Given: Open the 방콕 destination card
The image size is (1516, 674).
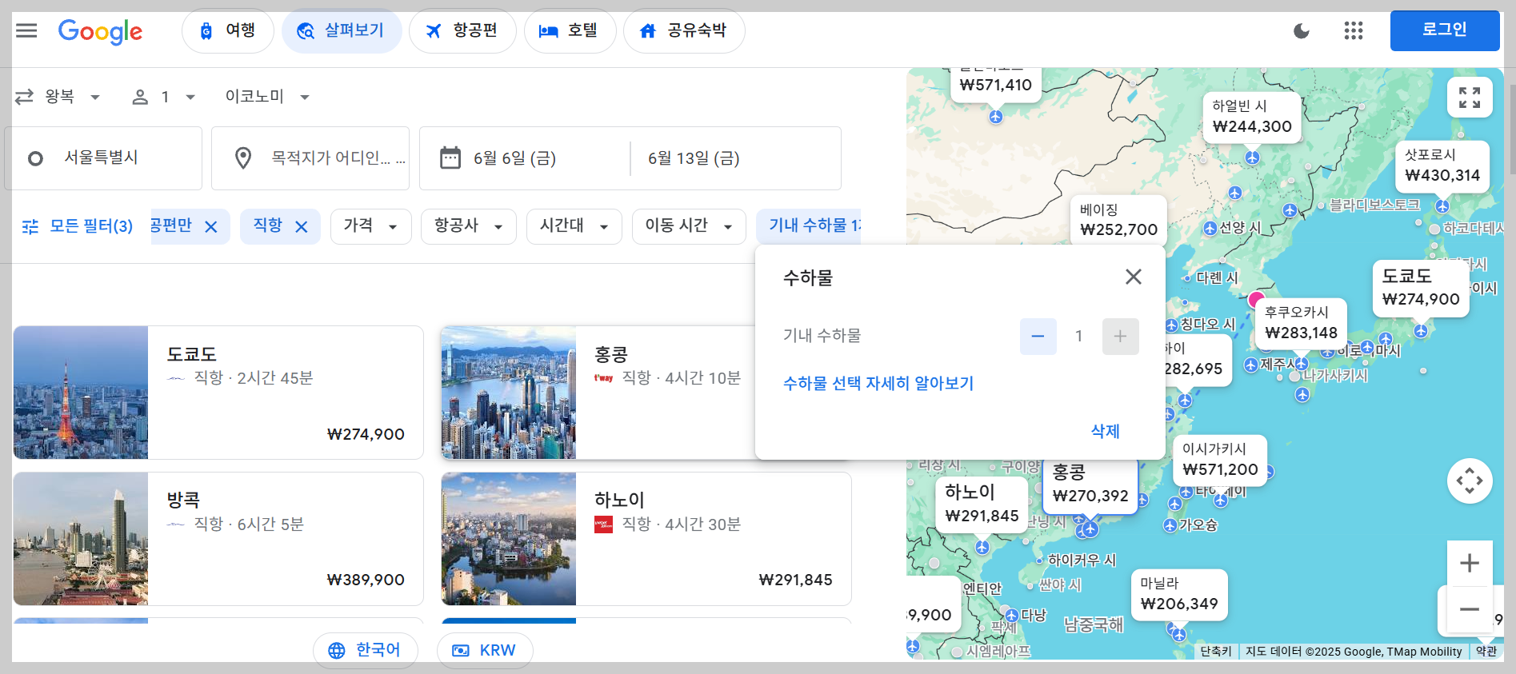Looking at the screenshot, I should point(218,539).
